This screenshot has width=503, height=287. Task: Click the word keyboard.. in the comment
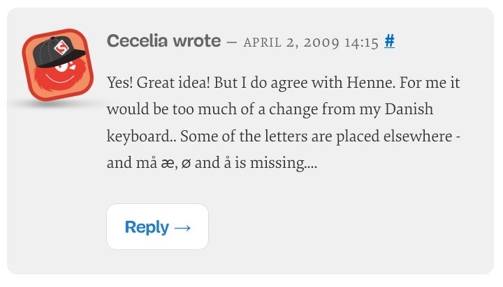[x=141, y=137]
